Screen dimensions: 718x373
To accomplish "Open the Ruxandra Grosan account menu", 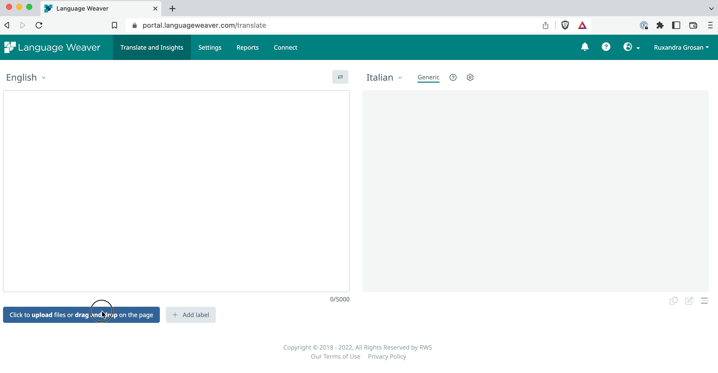I will 681,47.
